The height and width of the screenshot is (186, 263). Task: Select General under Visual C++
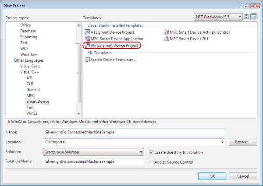(33, 90)
